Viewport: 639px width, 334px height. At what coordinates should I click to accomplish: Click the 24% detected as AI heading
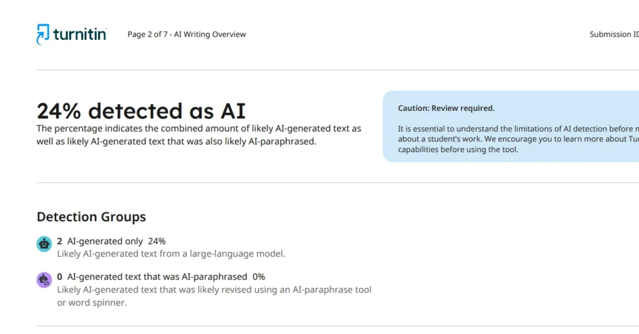click(x=141, y=111)
